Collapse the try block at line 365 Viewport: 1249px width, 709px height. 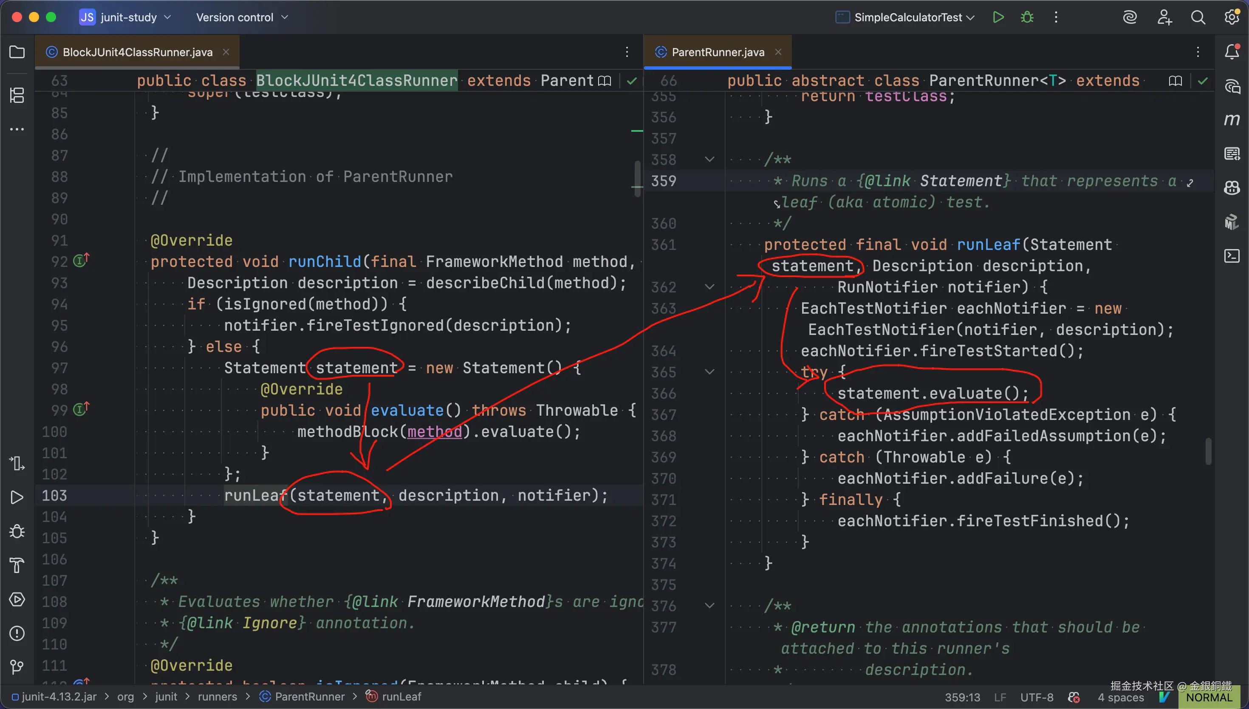pyautogui.click(x=709, y=372)
